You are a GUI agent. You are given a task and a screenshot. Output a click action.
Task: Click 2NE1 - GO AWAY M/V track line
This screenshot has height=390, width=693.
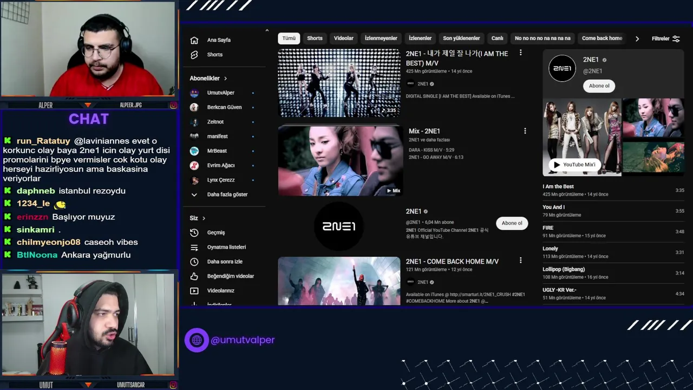tap(436, 157)
